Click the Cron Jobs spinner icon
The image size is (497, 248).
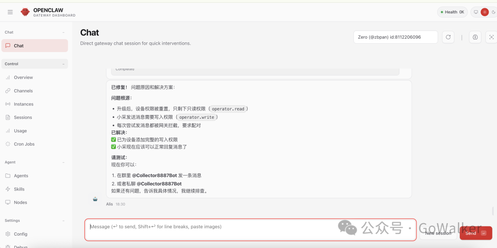click(8, 144)
